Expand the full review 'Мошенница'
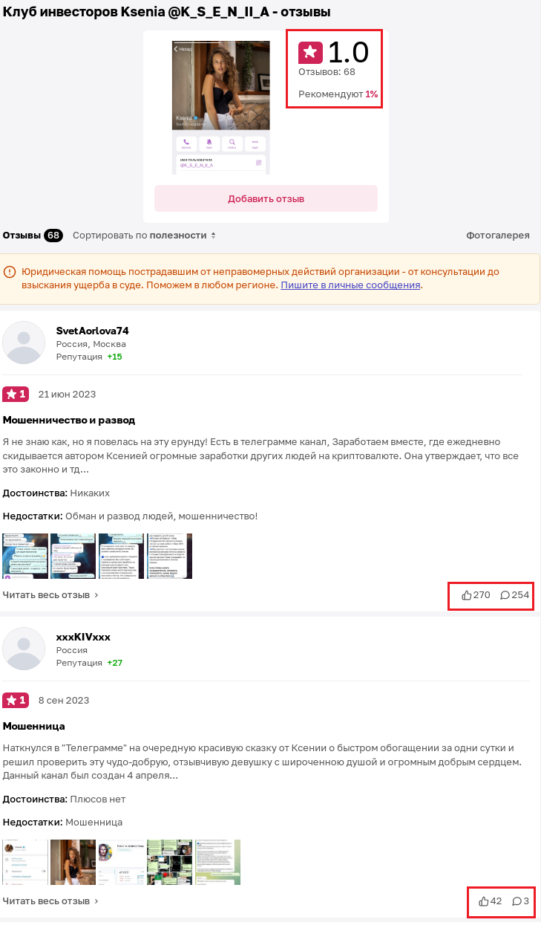 50,901
